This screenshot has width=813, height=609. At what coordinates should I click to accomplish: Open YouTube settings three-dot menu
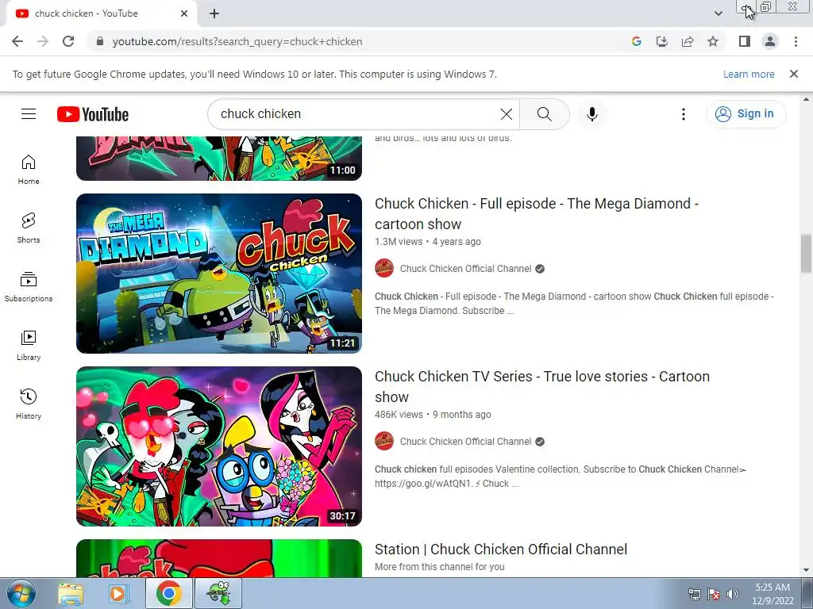click(x=684, y=114)
